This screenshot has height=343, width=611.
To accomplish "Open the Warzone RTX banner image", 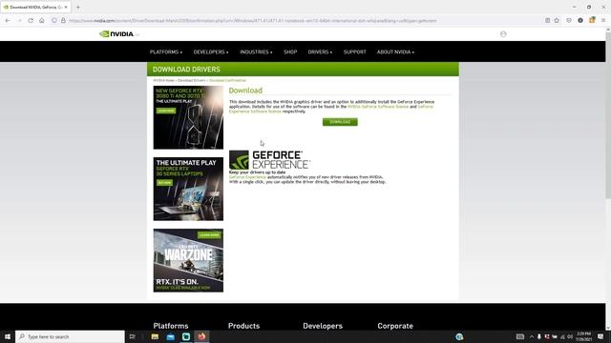I will pos(188,260).
